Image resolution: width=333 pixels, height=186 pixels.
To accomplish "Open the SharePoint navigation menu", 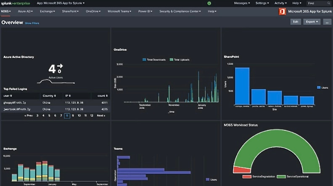I will (70, 11).
